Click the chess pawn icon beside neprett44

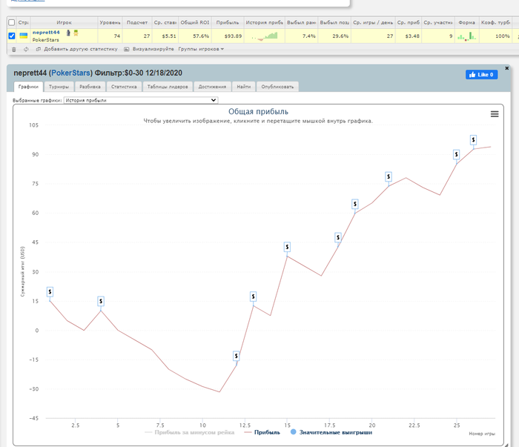[68, 33]
